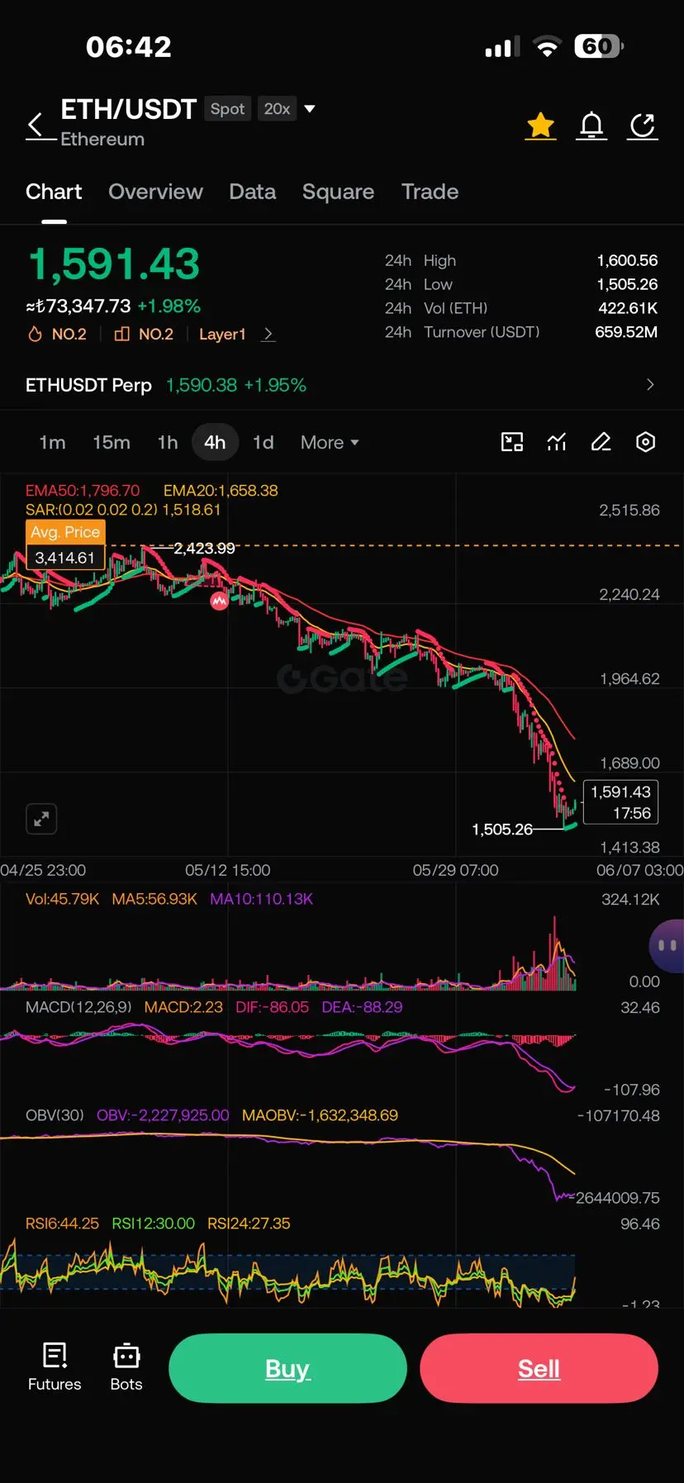Tap the Avg. Price label
The width and height of the screenshot is (684, 1483).
[65, 532]
